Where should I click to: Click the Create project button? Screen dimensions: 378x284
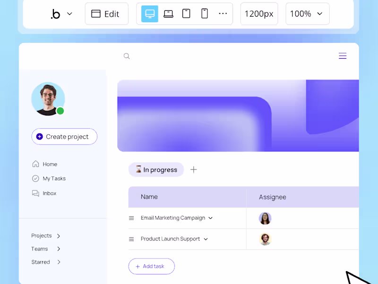[x=64, y=136]
